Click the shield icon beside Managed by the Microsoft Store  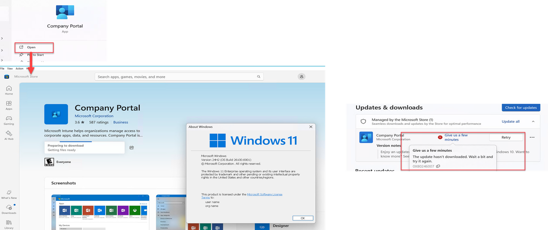point(363,121)
